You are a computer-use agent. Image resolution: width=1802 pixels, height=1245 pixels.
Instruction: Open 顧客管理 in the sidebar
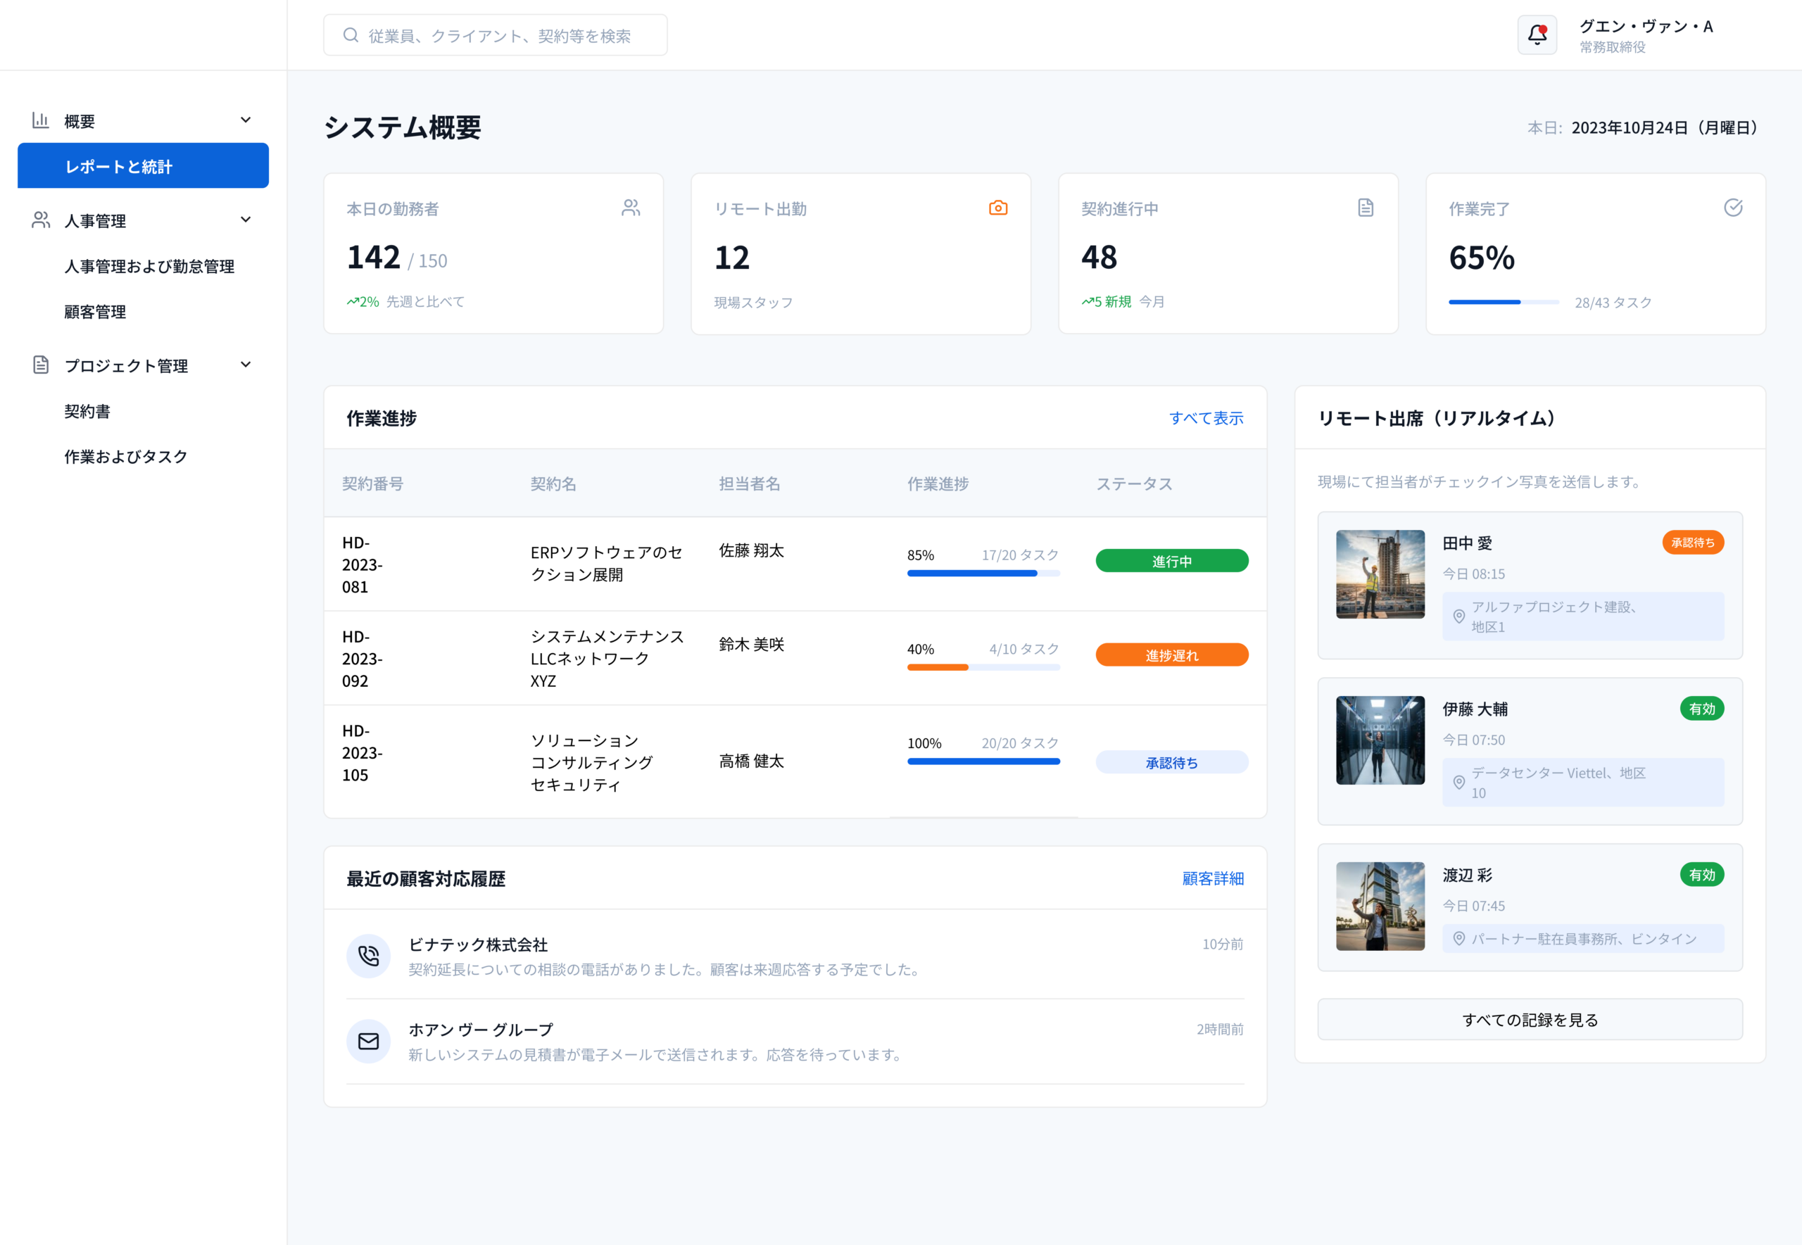95,312
